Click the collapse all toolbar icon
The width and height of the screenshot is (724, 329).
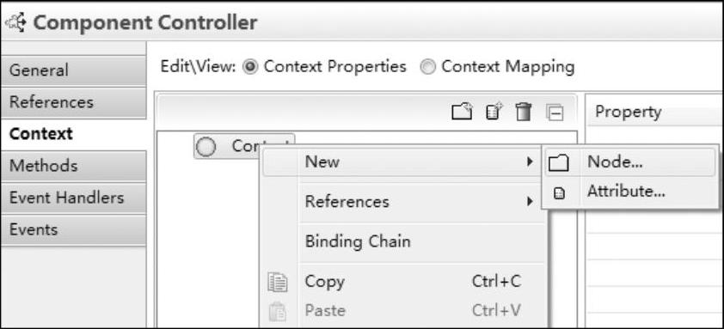point(555,113)
